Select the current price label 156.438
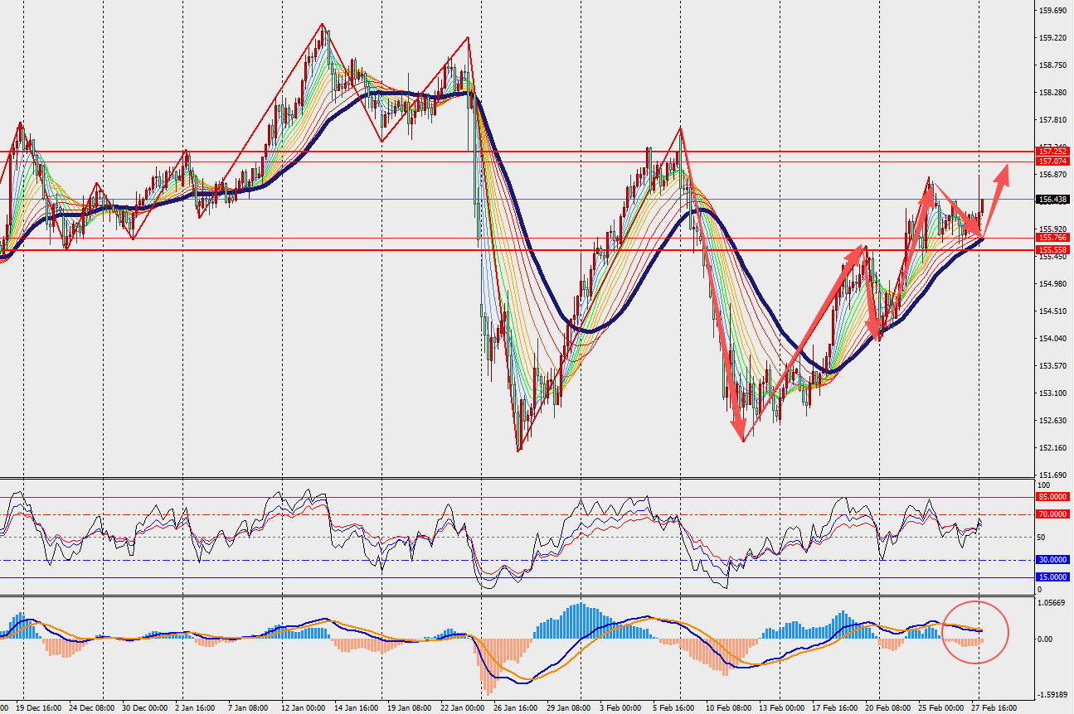This screenshot has width=1074, height=714. coord(1053,200)
